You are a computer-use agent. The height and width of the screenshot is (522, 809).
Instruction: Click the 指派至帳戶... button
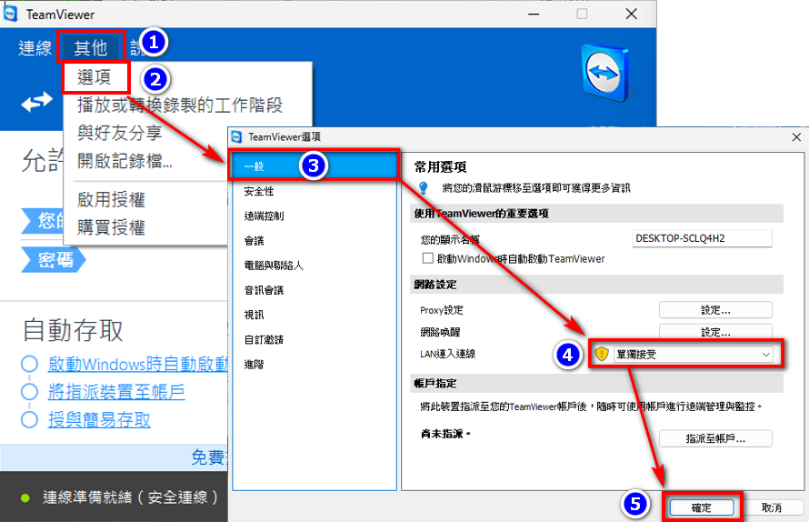714,438
